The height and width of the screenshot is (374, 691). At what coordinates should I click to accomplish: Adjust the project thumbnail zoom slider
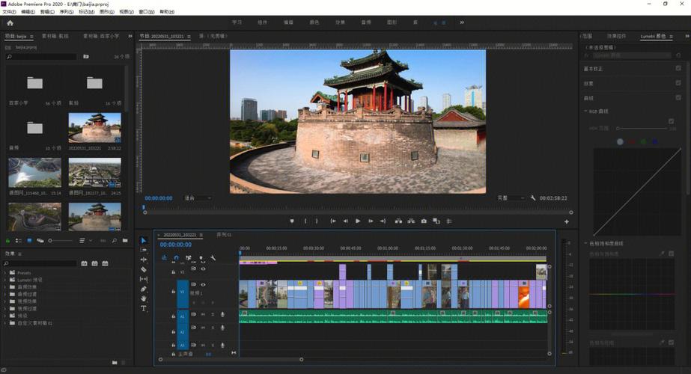(x=61, y=241)
